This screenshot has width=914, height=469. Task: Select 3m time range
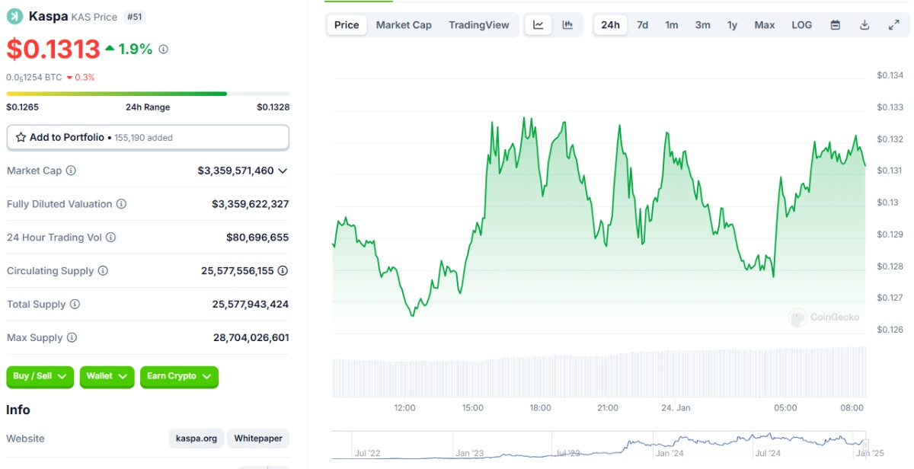click(x=702, y=25)
